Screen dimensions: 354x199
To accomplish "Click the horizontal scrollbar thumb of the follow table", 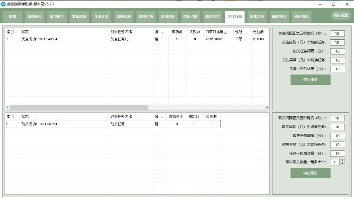I will (x=78, y=108).
